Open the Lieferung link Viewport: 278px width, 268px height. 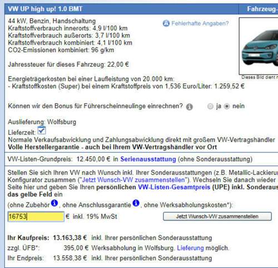[190, 248]
